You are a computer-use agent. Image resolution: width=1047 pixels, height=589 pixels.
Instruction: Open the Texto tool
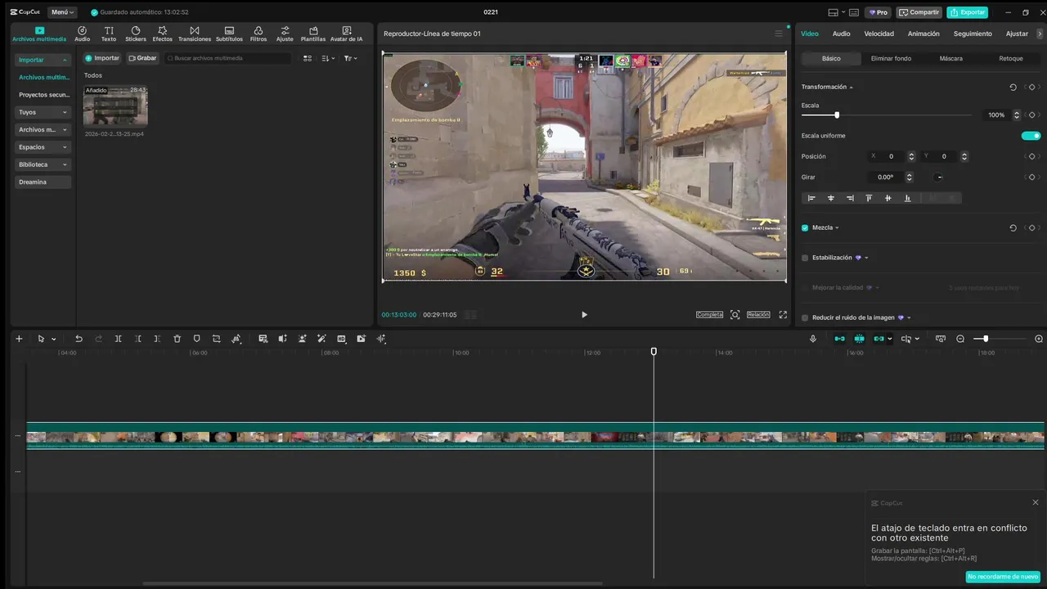click(109, 34)
